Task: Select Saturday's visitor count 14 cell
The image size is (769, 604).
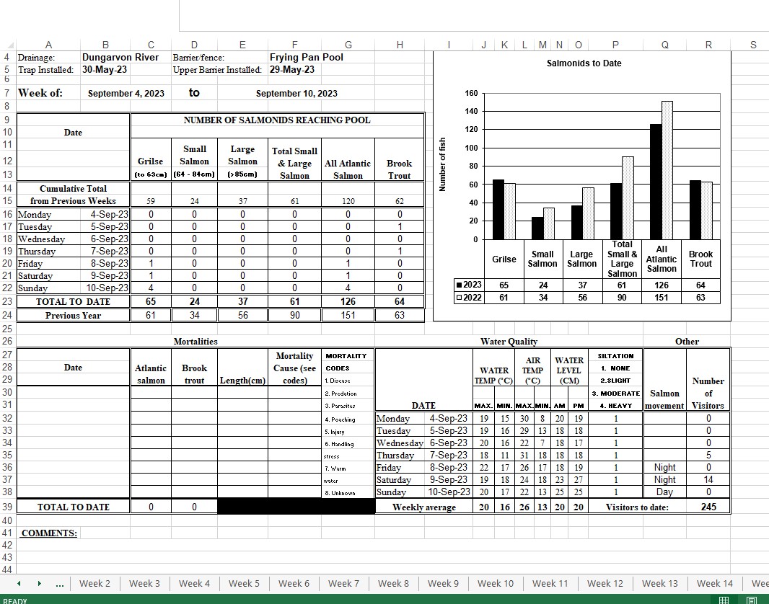Action: [708, 479]
